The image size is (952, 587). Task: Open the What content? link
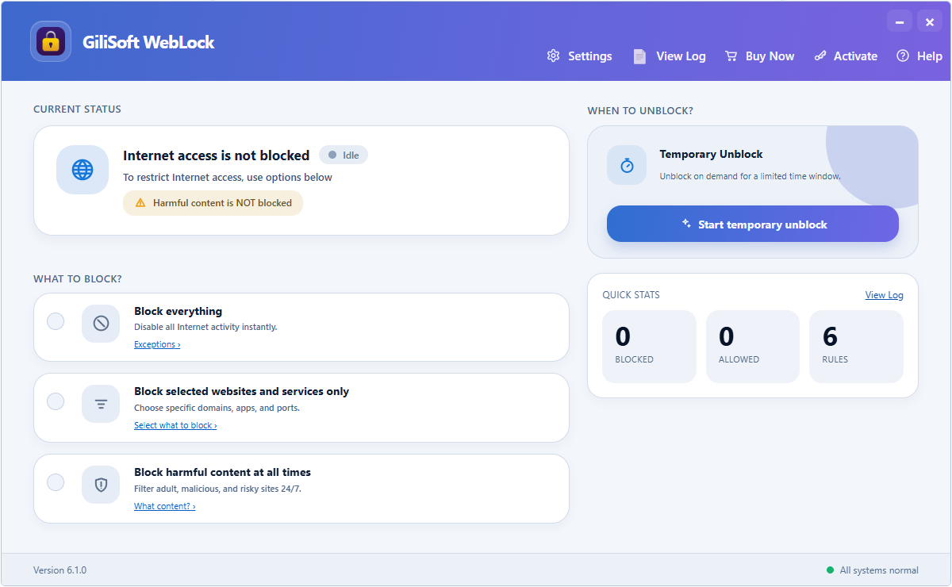165,506
